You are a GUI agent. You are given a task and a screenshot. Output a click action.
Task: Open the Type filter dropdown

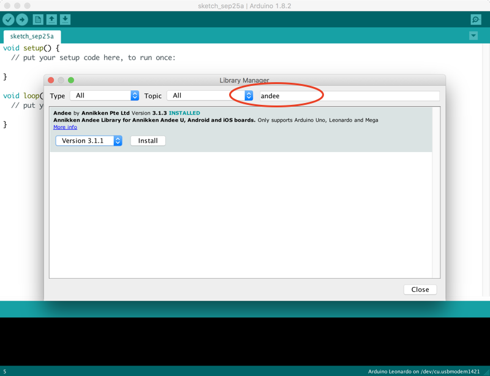click(x=104, y=96)
